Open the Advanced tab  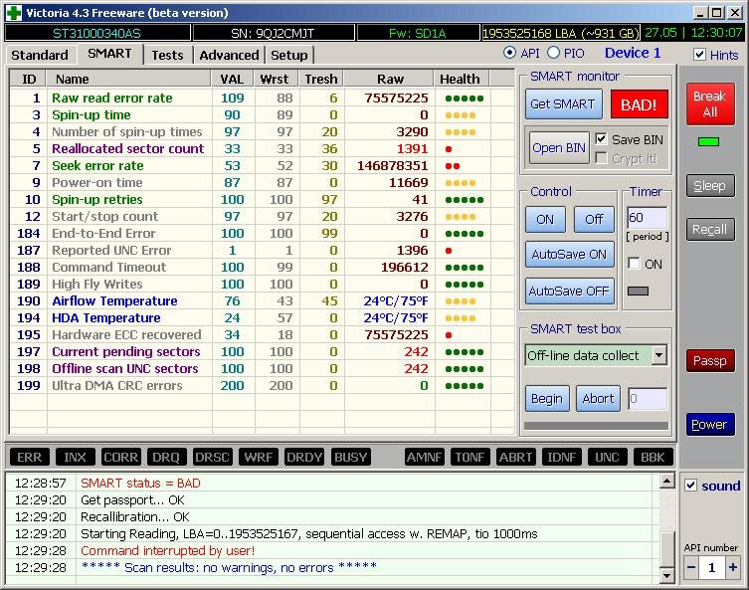(x=229, y=56)
